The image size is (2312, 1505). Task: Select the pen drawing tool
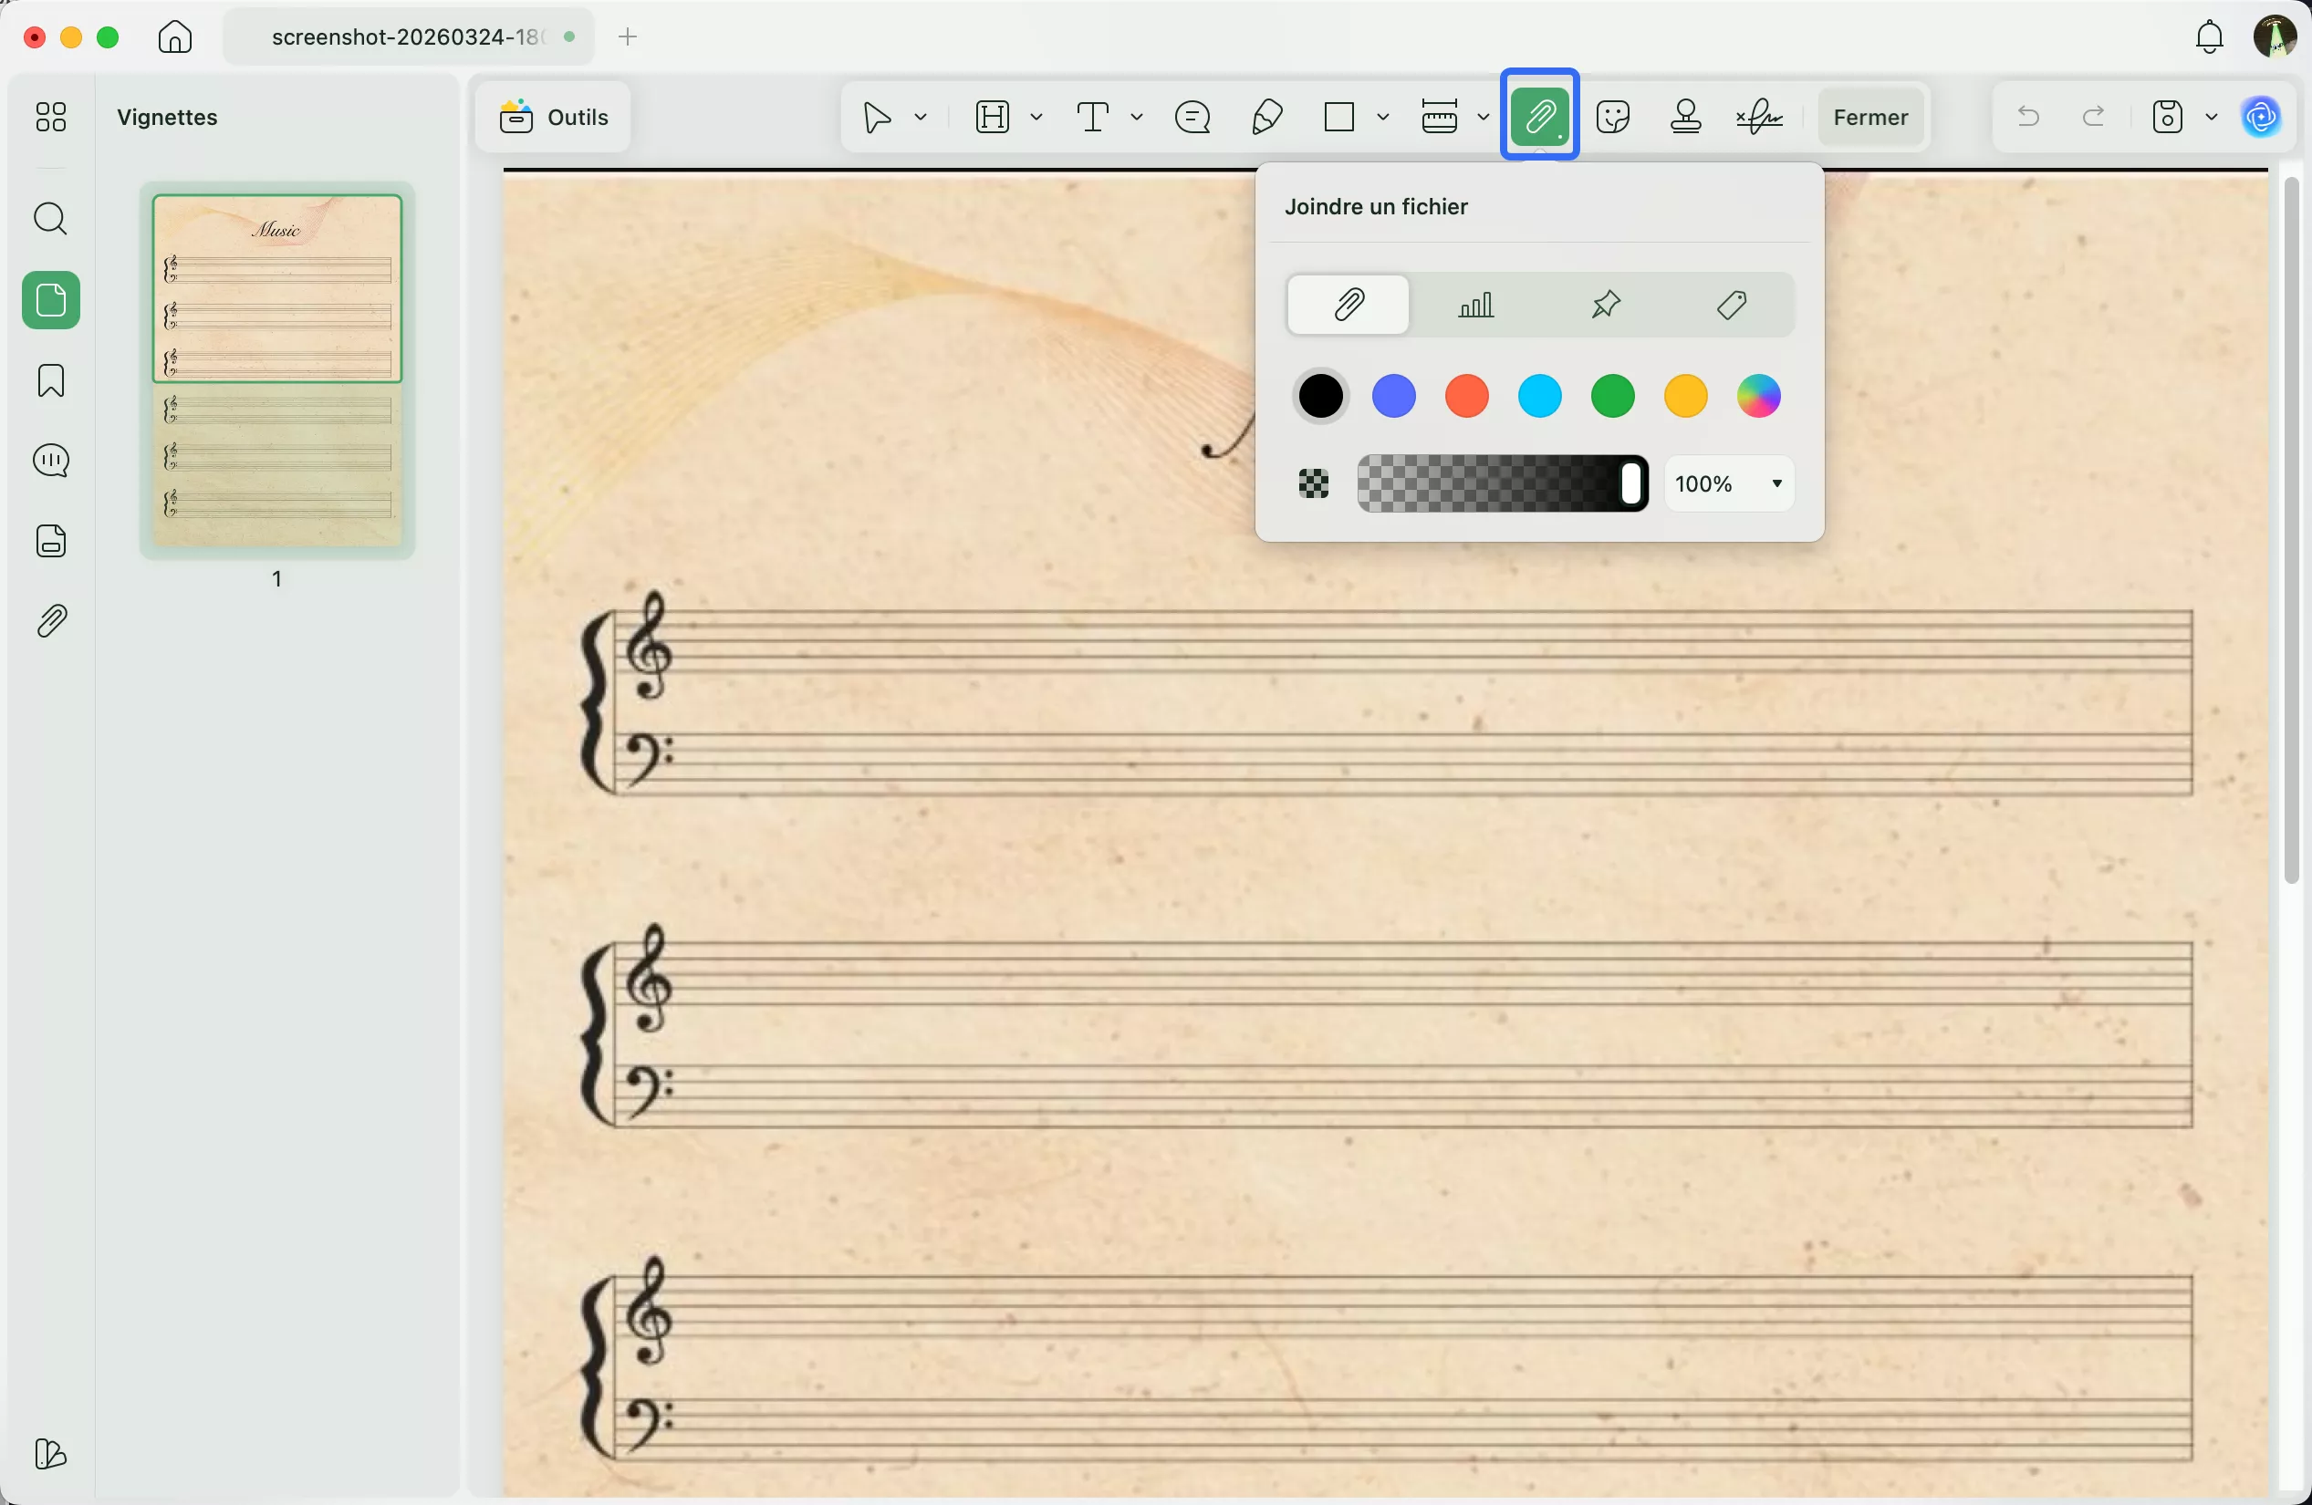(1265, 117)
